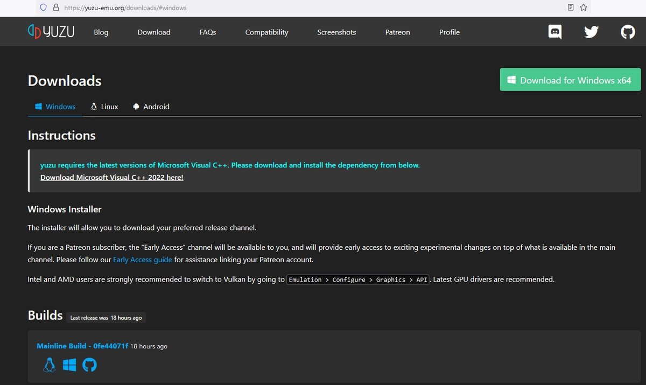Open the Screenshots menu item
This screenshot has height=385, width=646.
[x=336, y=32]
